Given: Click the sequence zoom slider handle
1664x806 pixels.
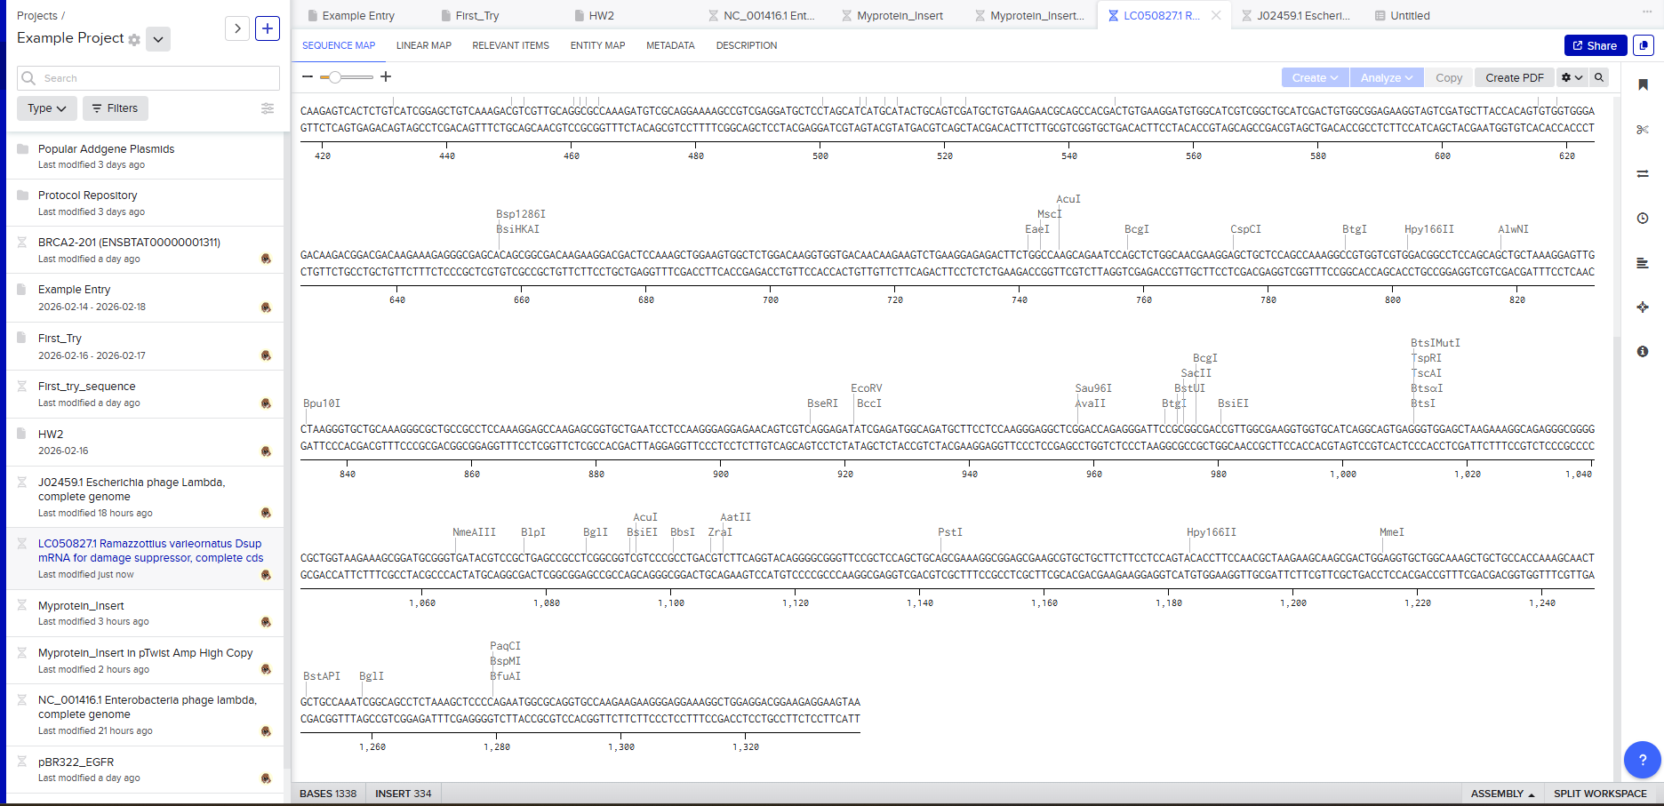Looking at the screenshot, I should pos(335,77).
